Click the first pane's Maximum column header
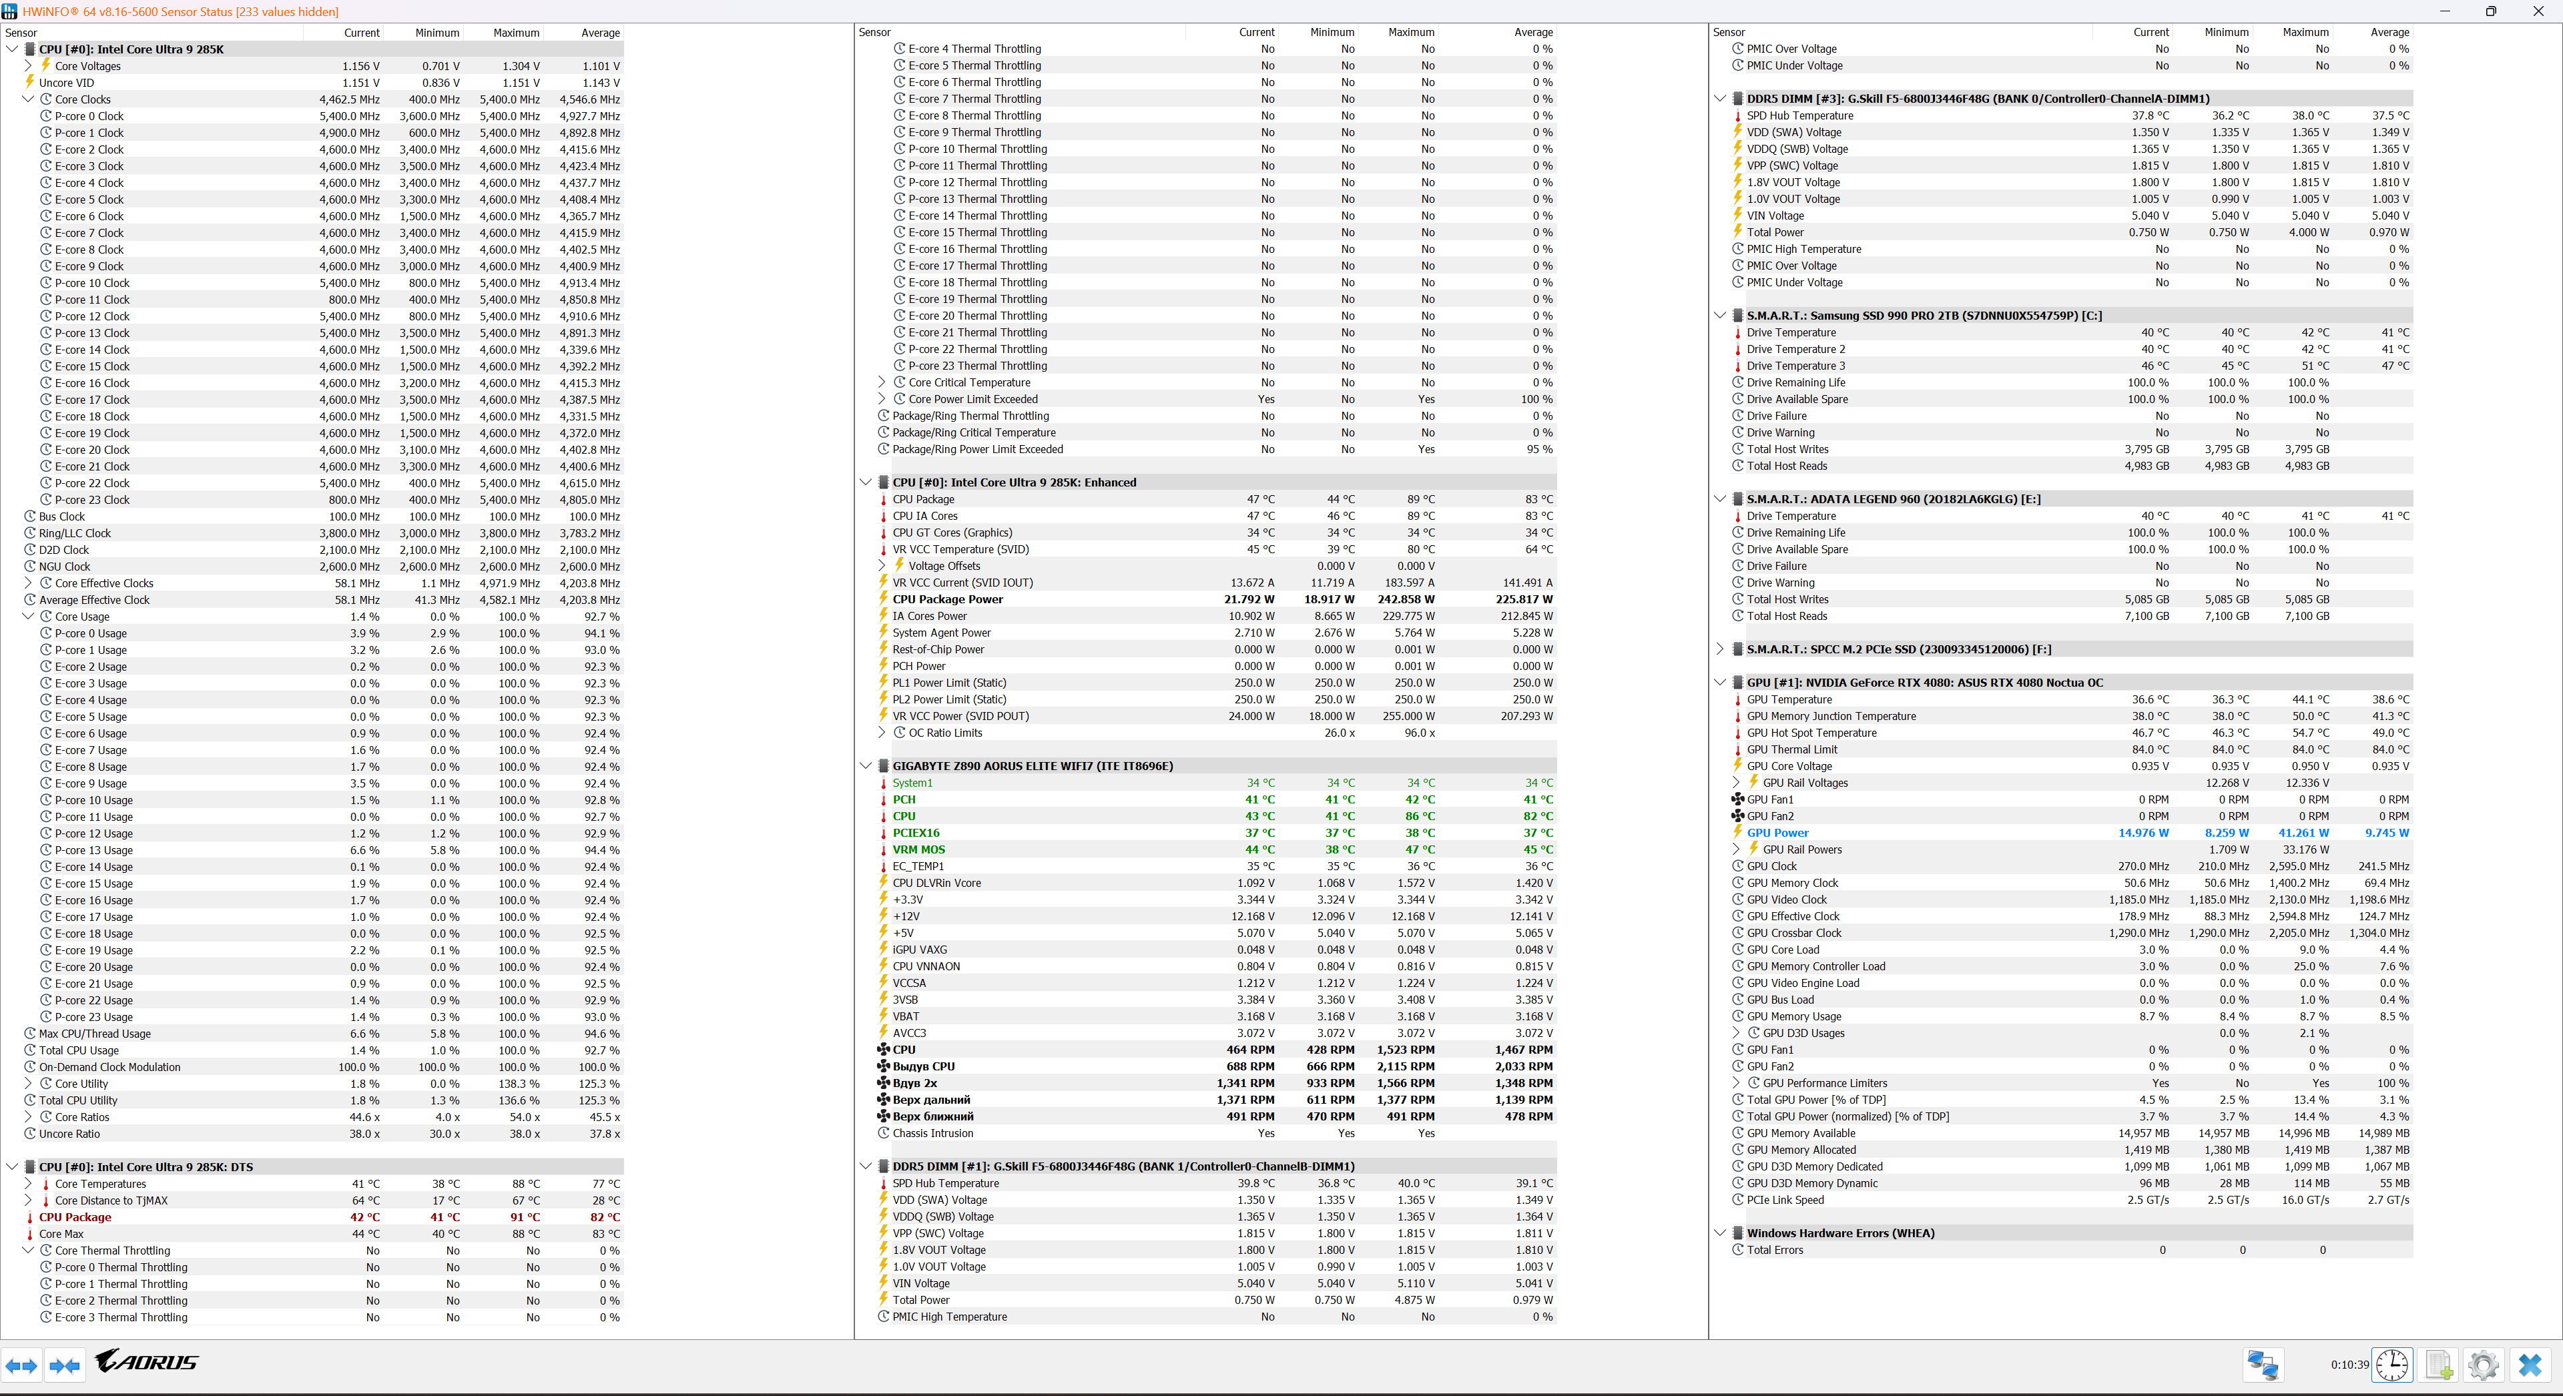 (x=515, y=33)
